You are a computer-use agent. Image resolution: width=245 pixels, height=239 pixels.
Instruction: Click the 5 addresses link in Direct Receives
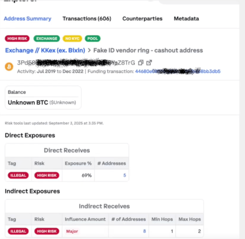tap(124, 175)
